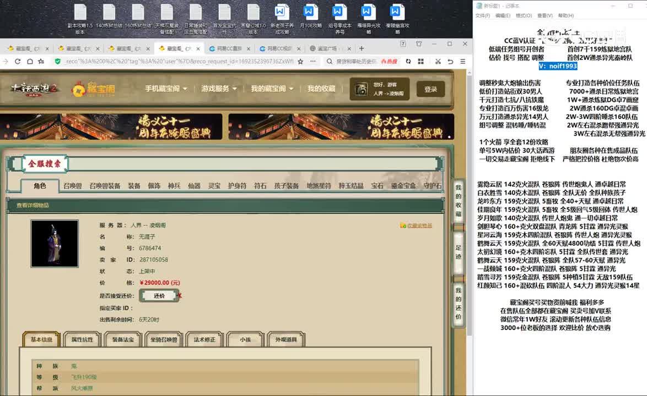
Task: Click the 大话西游2 logo
Action: (35, 89)
